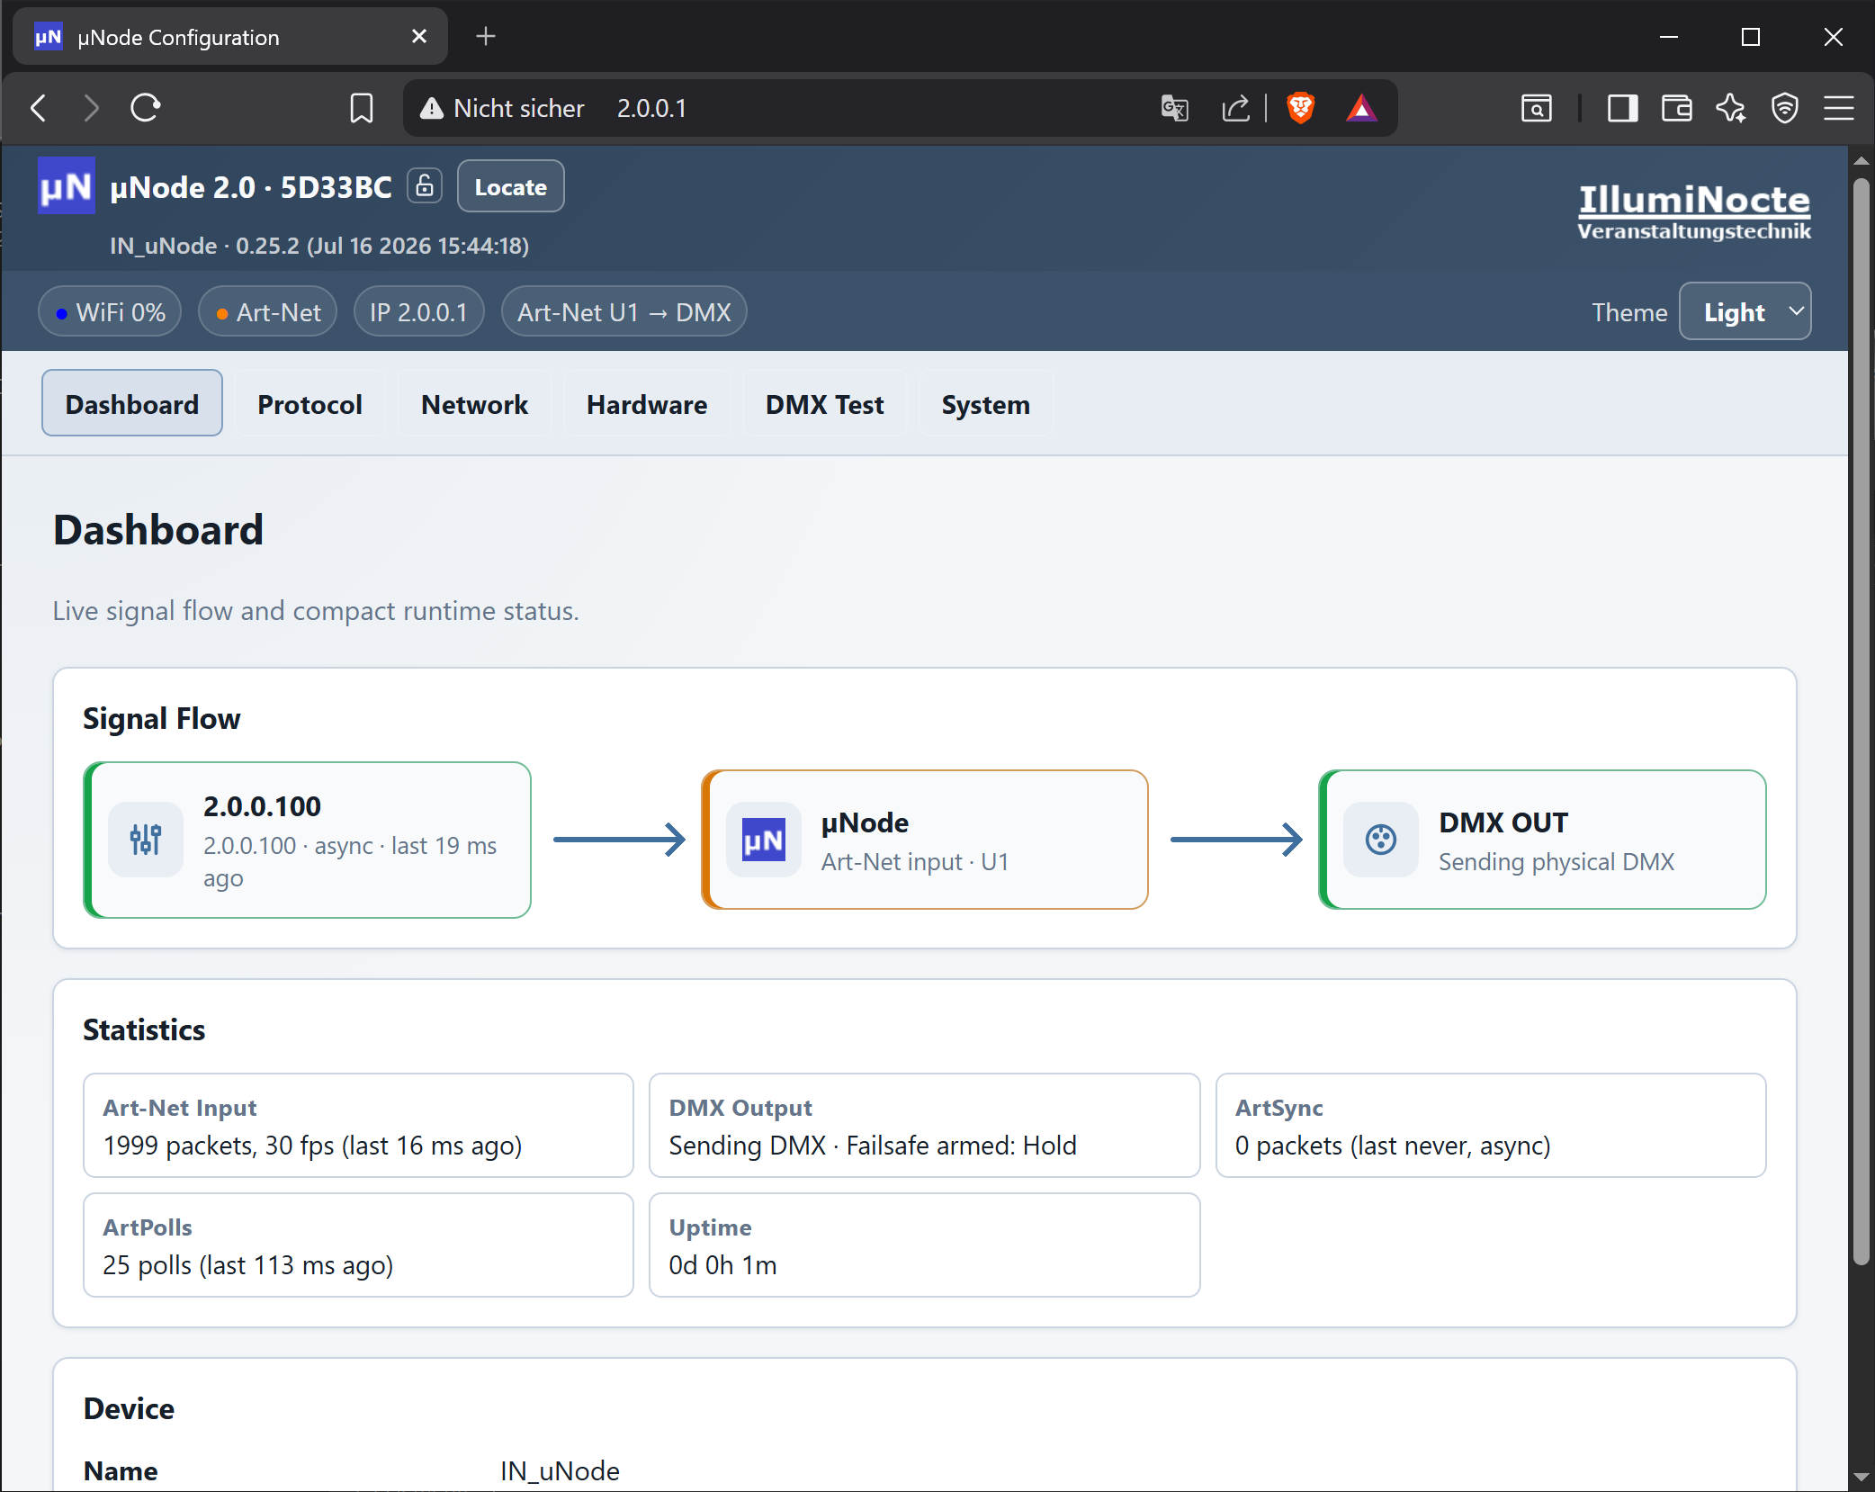Click the IllumiNocte Veranstaltungstechnik logo link

(x=1693, y=211)
